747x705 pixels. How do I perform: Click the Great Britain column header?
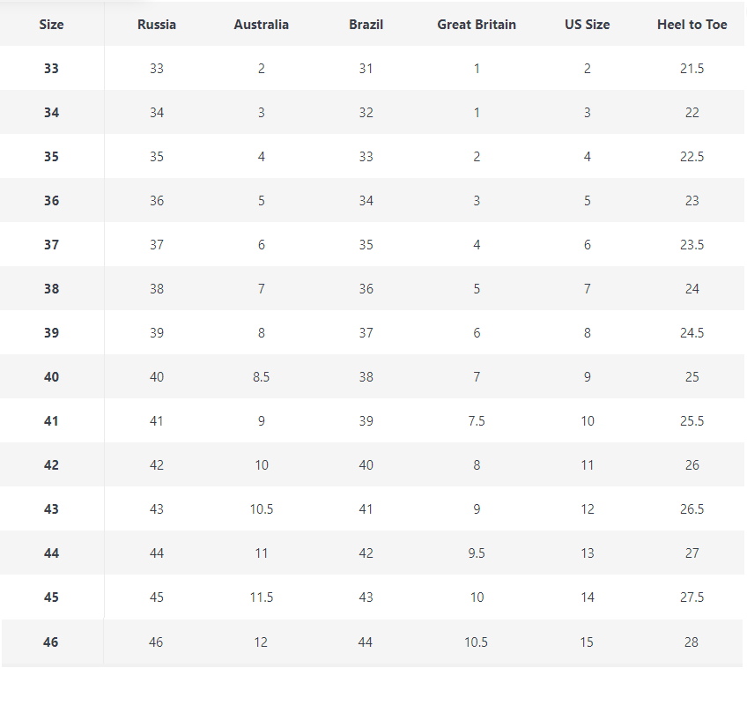coord(477,25)
